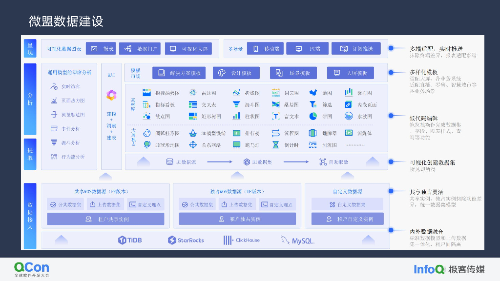Select the 水波图 liquid fill icon
The height and width of the screenshot is (281, 500).
[x=349, y=116]
